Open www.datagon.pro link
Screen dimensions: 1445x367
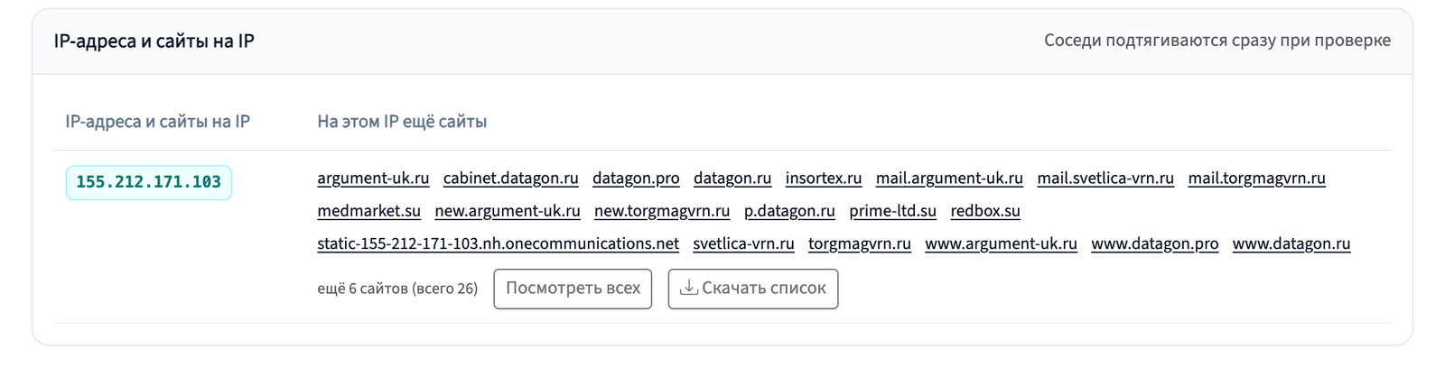click(x=1155, y=243)
